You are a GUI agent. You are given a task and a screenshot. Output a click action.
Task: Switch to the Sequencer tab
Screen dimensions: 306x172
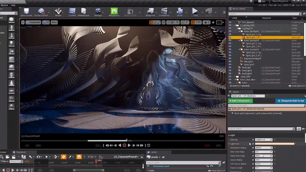pos(21,152)
